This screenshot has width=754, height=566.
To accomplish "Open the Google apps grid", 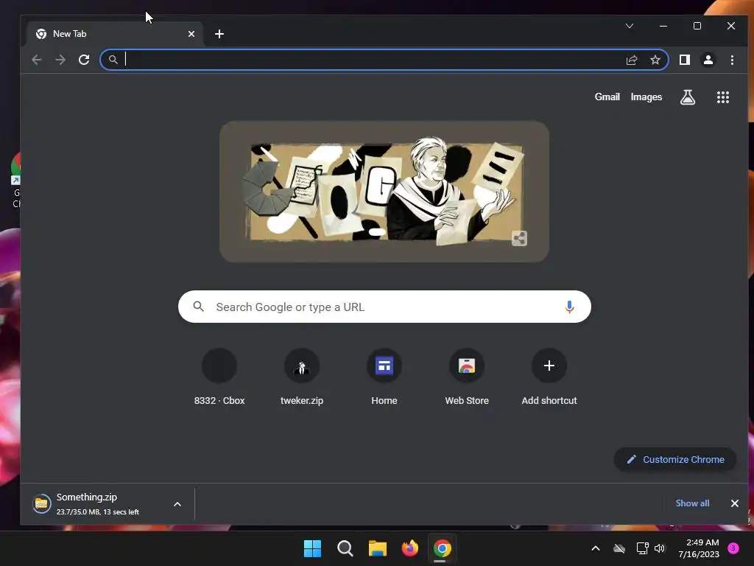I will (x=723, y=97).
